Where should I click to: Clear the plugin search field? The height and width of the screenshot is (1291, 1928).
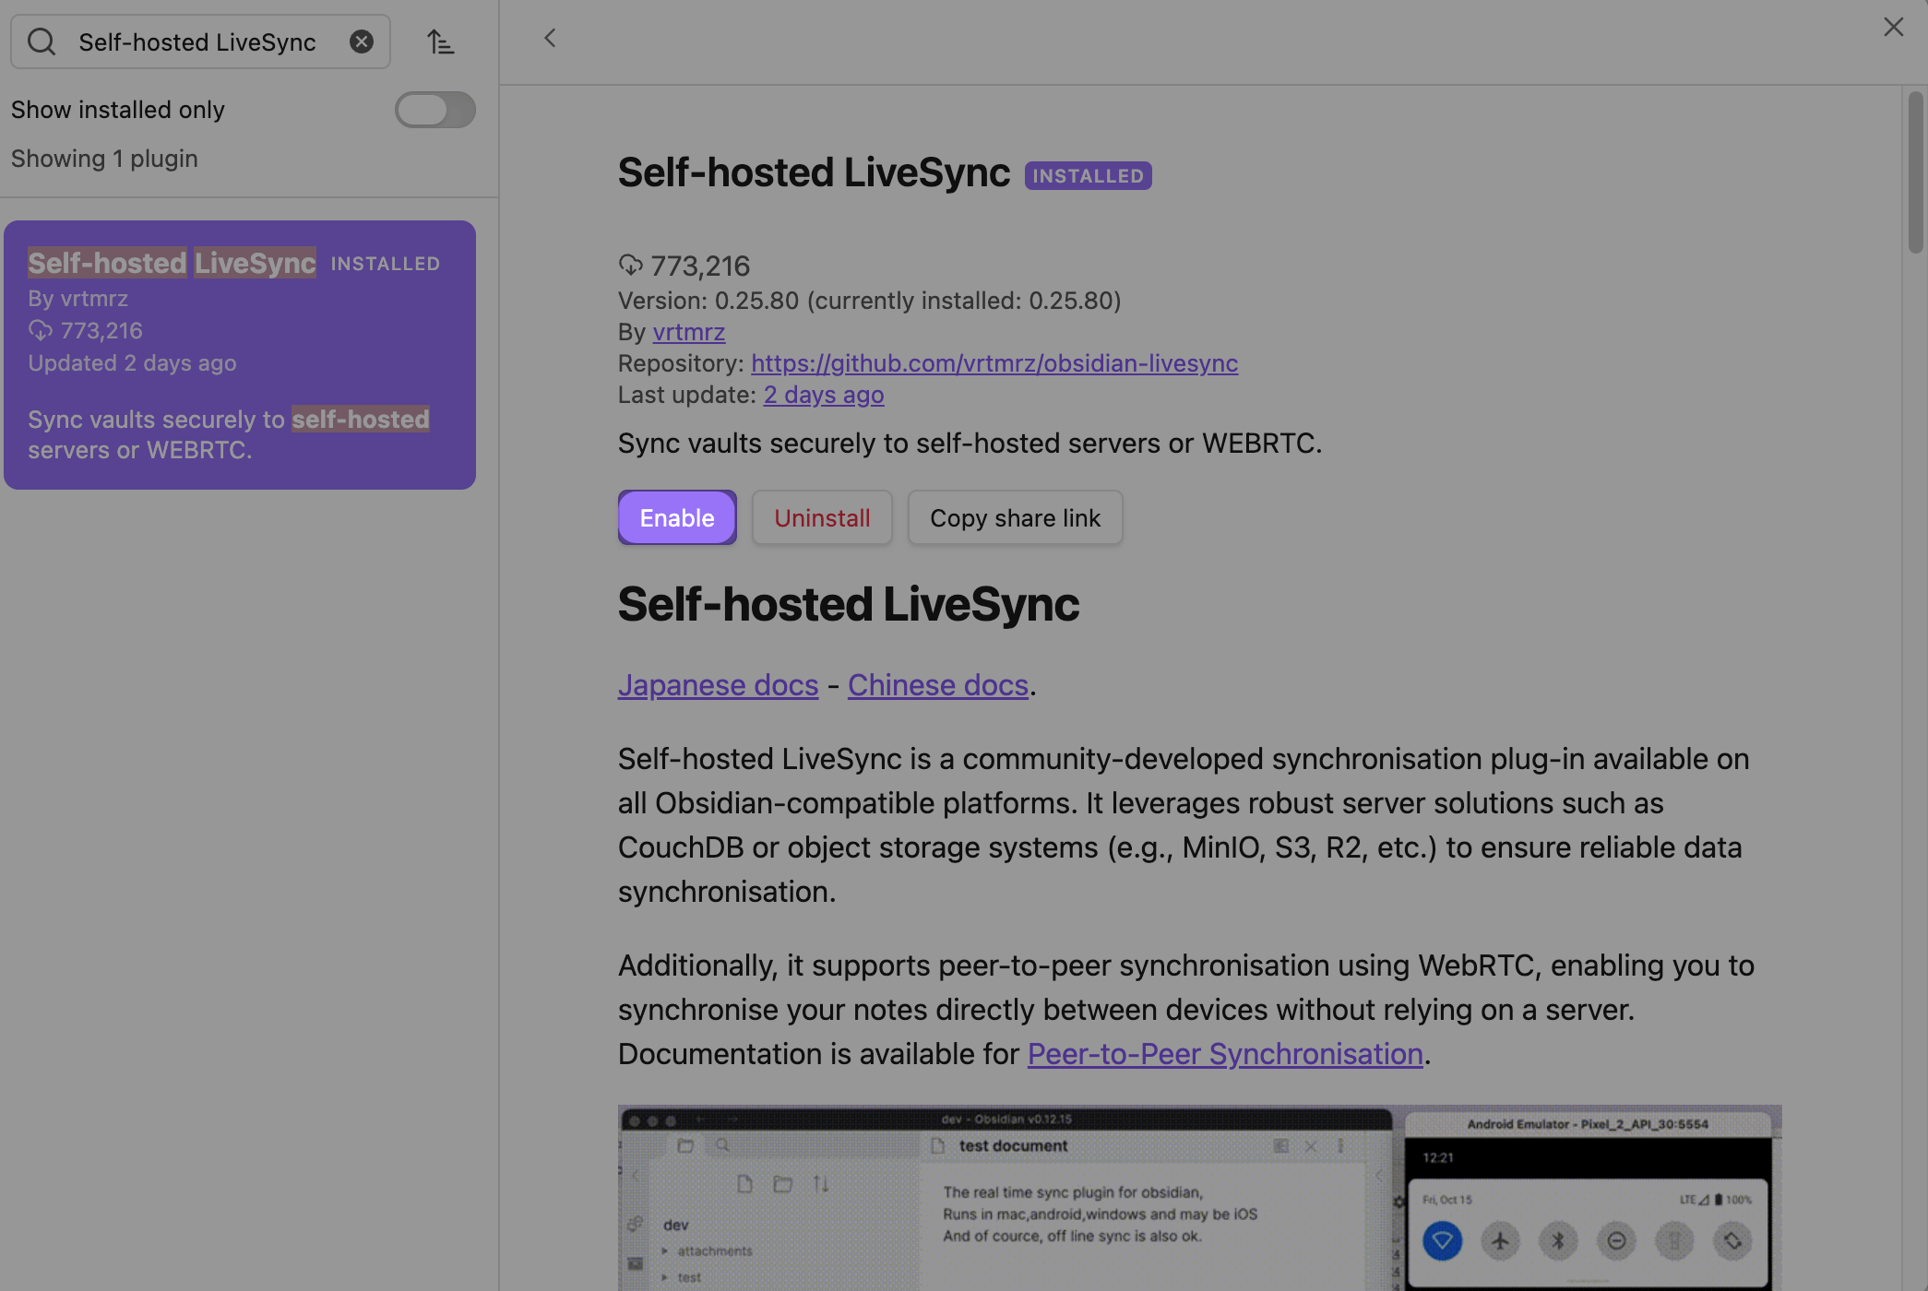click(362, 41)
